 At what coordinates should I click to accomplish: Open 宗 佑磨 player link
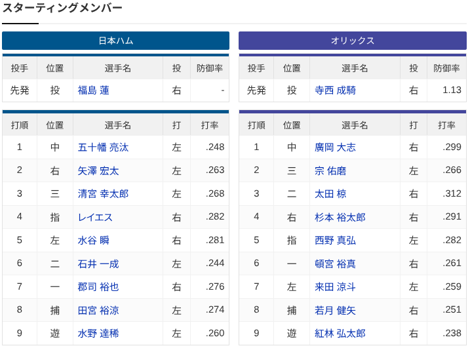[330, 170]
